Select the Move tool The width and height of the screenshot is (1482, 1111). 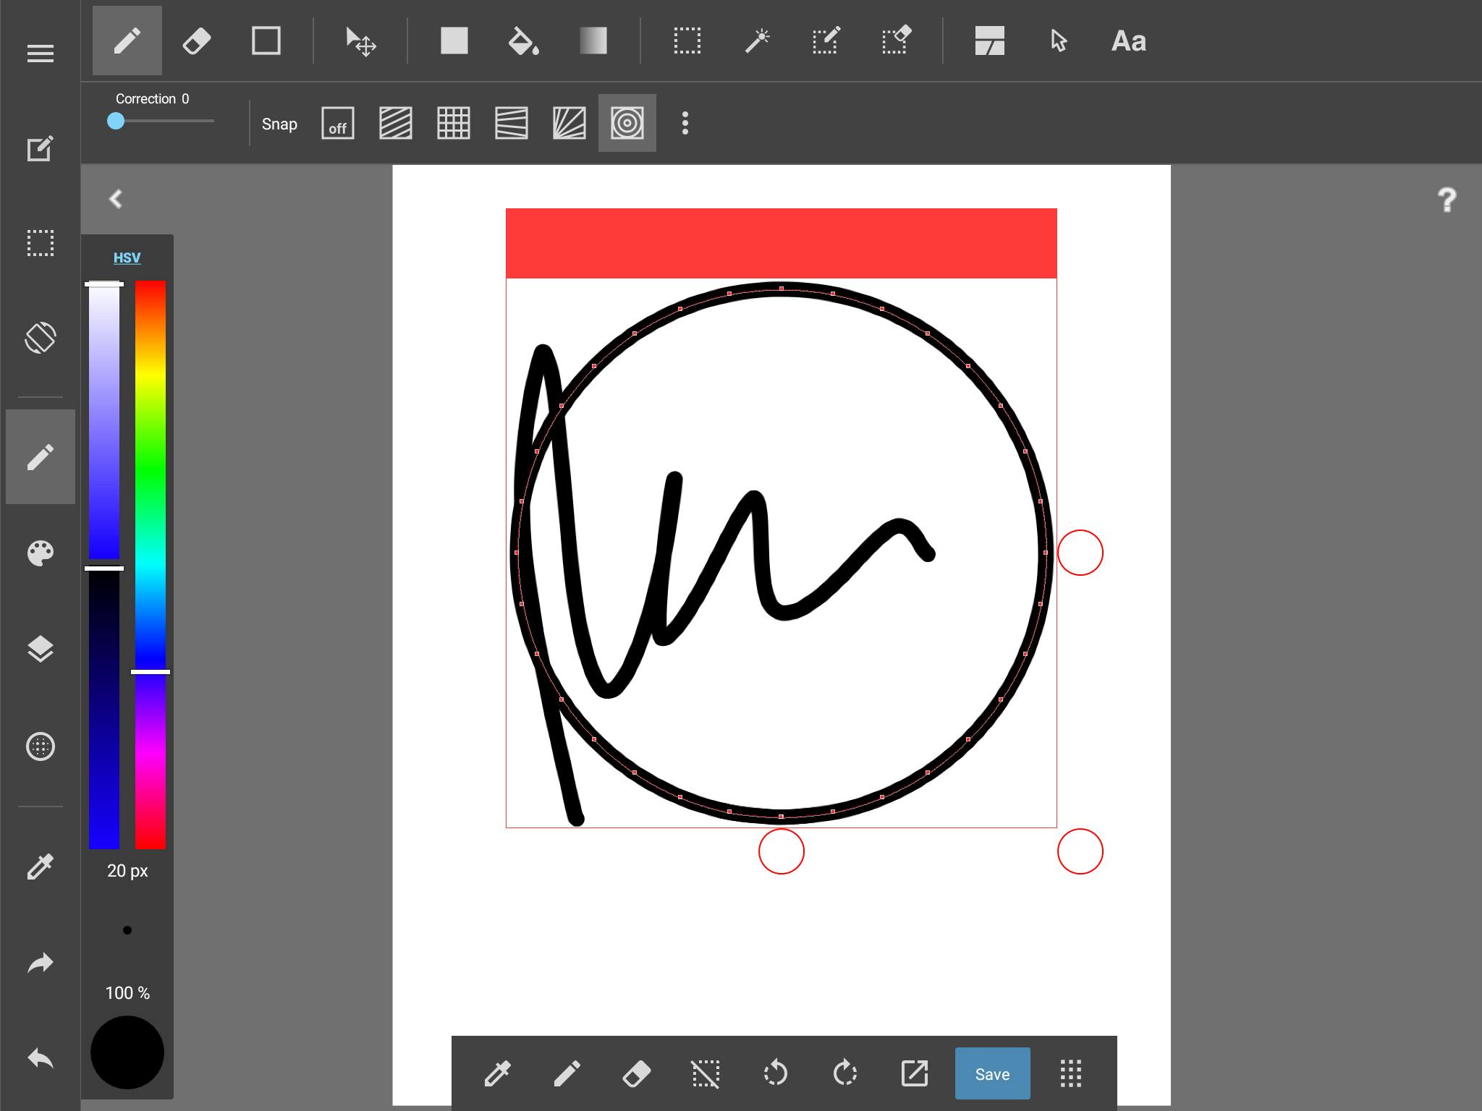coord(360,41)
